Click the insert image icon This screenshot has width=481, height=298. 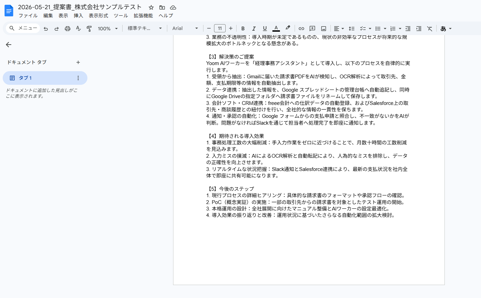tap(324, 29)
